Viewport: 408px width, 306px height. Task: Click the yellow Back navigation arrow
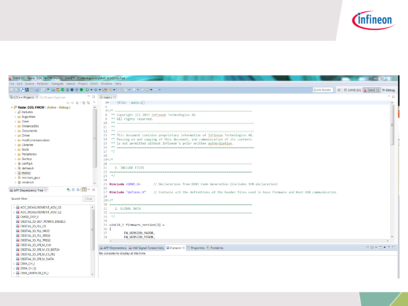tap(147, 90)
